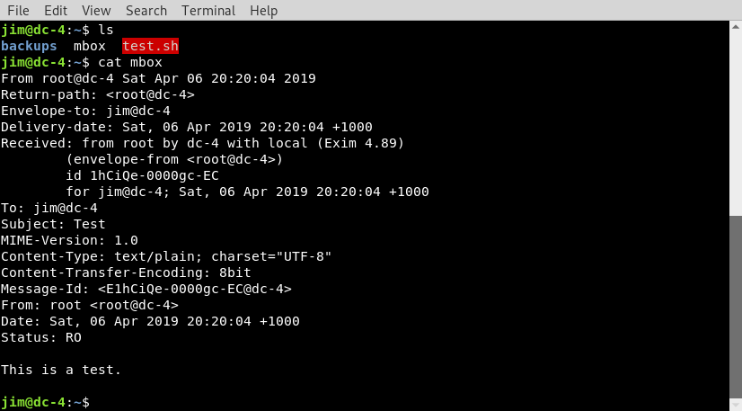
Task: Open the Help menu
Action: (x=264, y=11)
